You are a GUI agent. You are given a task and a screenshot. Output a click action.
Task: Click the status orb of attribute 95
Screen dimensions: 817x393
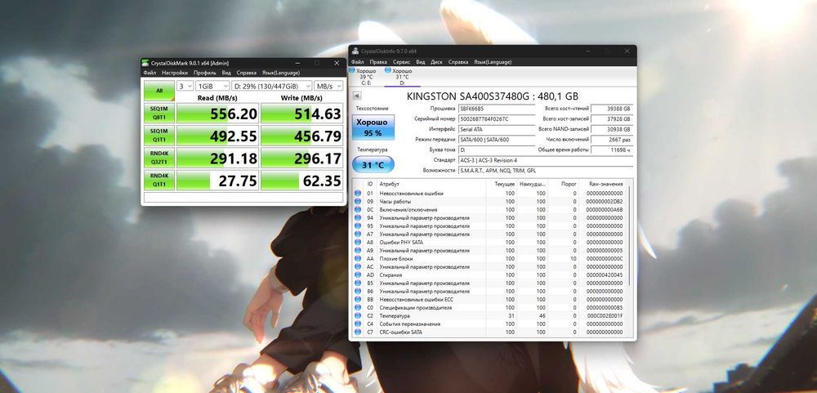(358, 226)
